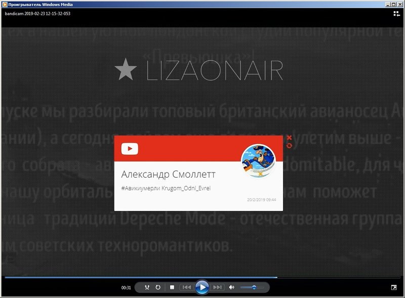Viewport: 405px width, 298px height.
Task: Click the volume slider
Action: 252,287
